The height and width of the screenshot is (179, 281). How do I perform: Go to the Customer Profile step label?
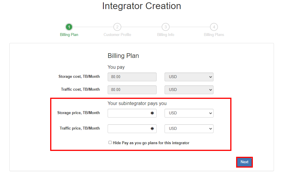[x=117, y=35]
